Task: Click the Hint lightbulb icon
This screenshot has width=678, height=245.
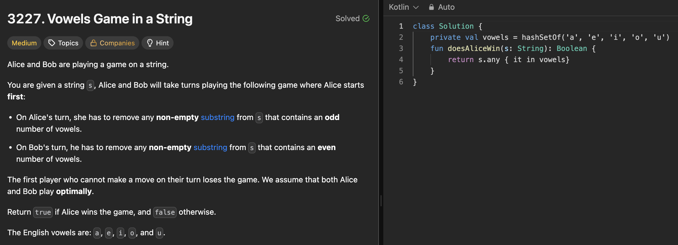Action: coord(150,43)
